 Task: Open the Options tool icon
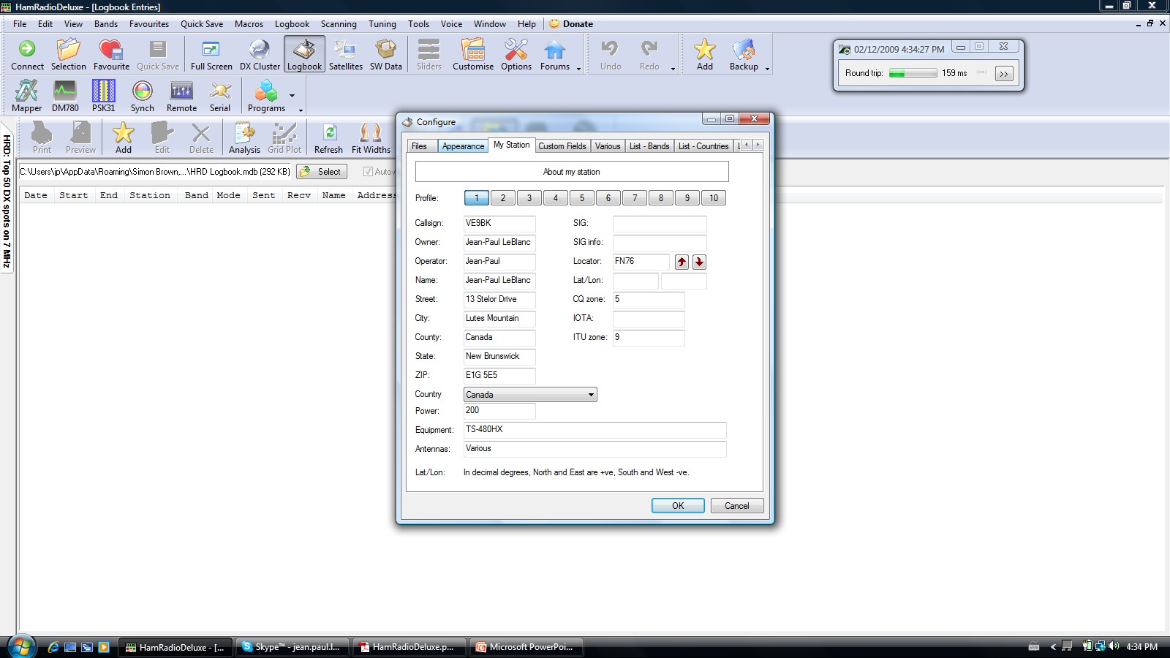tap(516, 55)
